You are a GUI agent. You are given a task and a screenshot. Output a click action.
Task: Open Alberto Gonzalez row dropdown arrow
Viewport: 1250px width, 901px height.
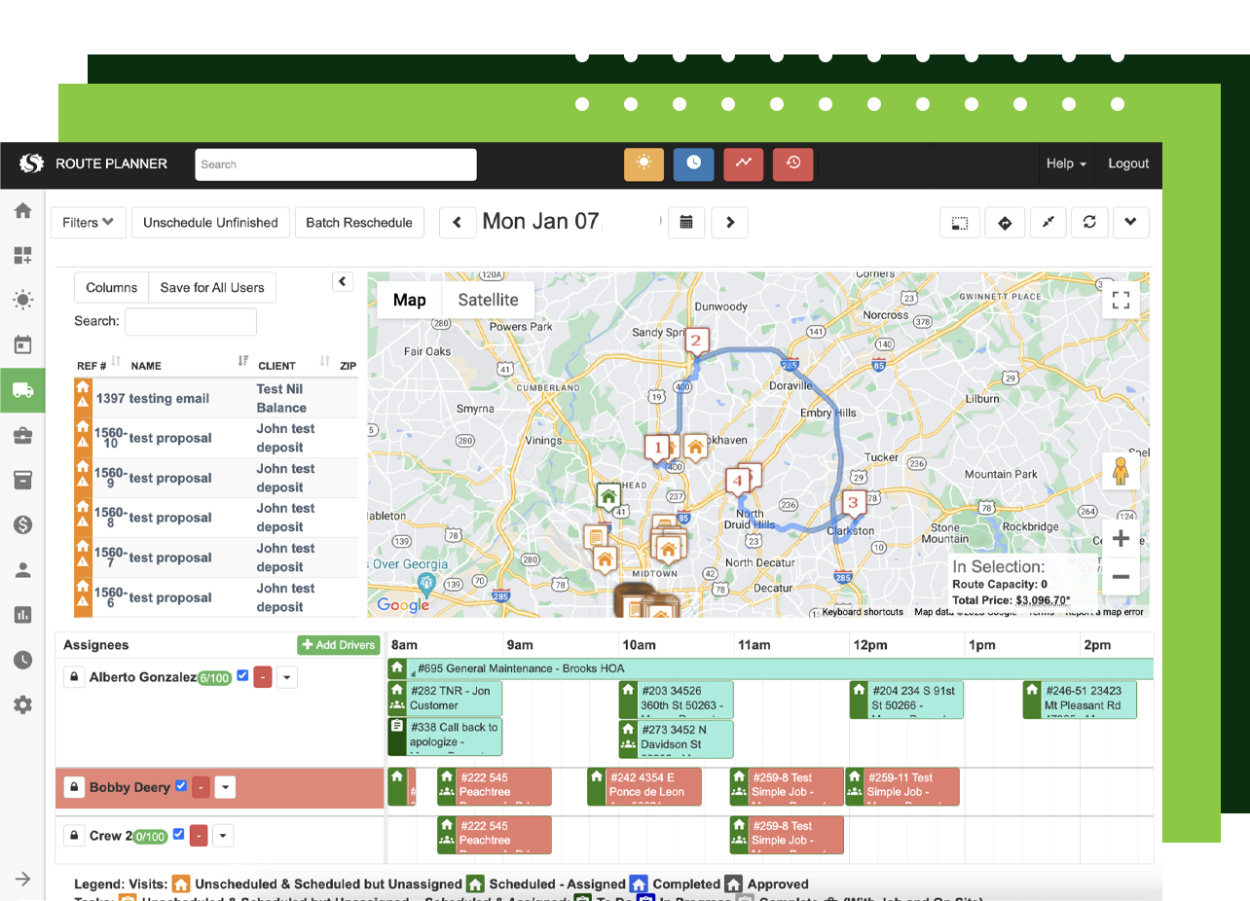pos(286,677)
